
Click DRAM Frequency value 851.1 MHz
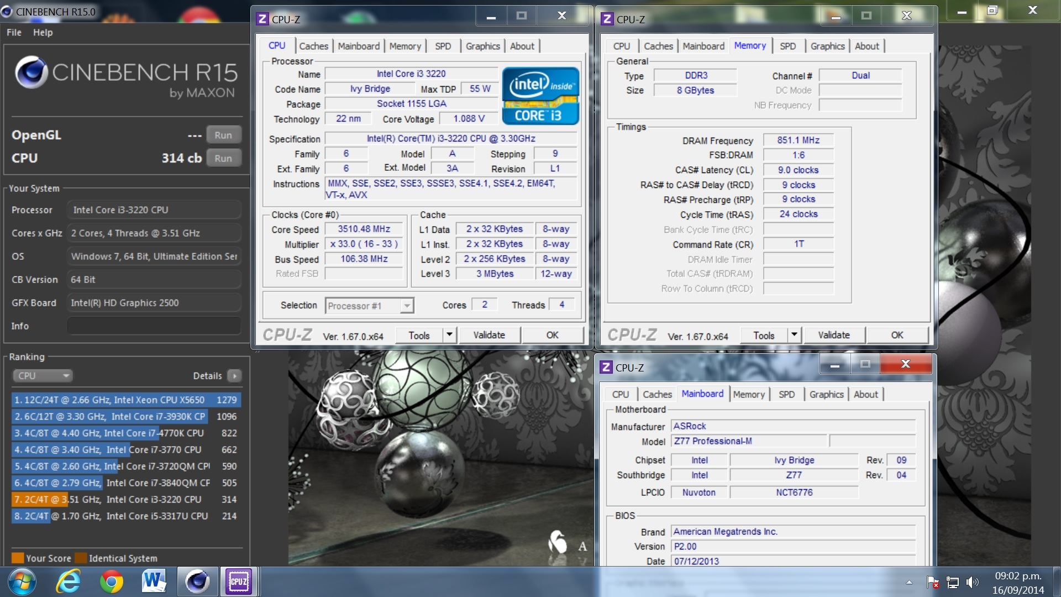[798, 140]
